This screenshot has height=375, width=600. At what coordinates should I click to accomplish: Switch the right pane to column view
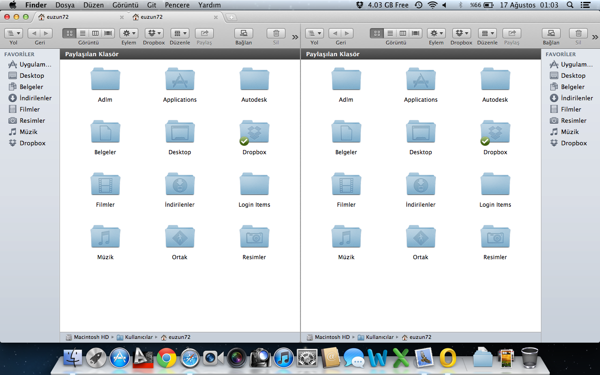403,33
